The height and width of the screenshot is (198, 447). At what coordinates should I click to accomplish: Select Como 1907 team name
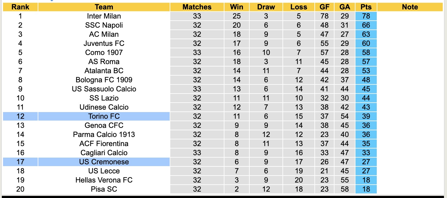point(104,53)
